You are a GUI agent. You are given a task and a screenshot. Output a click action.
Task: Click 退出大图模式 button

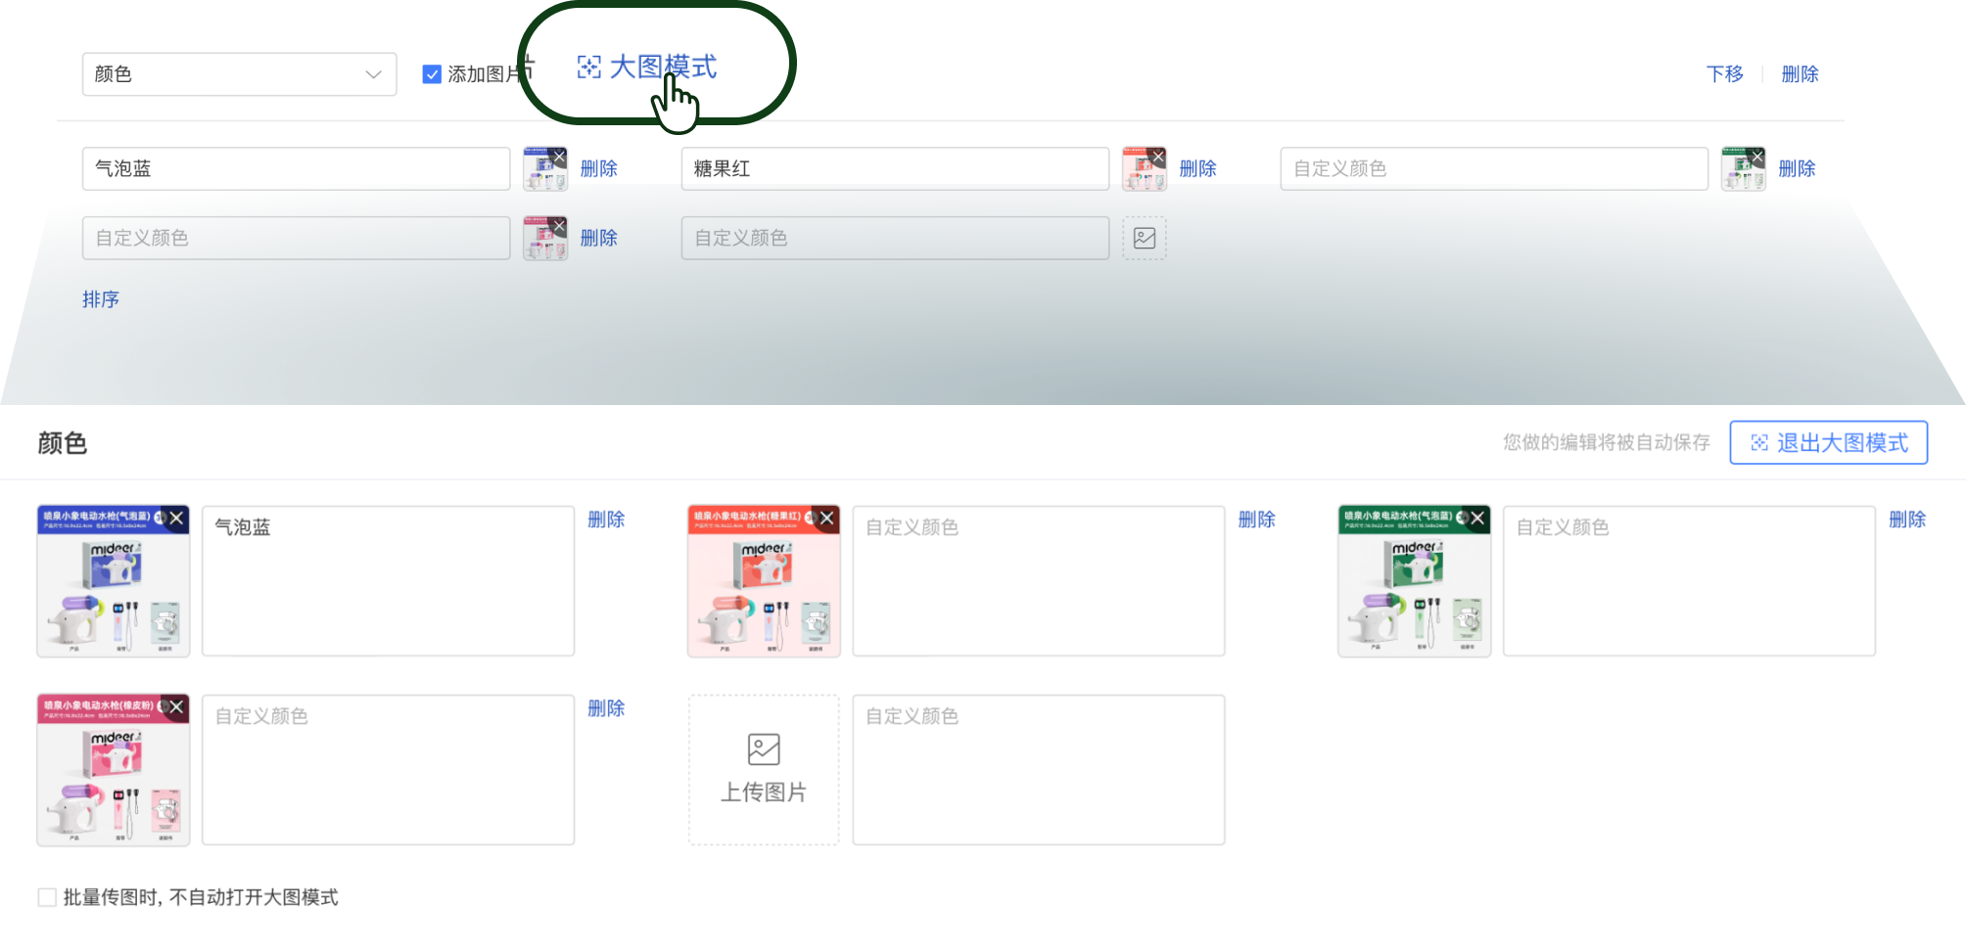[x=1828, y=442]
